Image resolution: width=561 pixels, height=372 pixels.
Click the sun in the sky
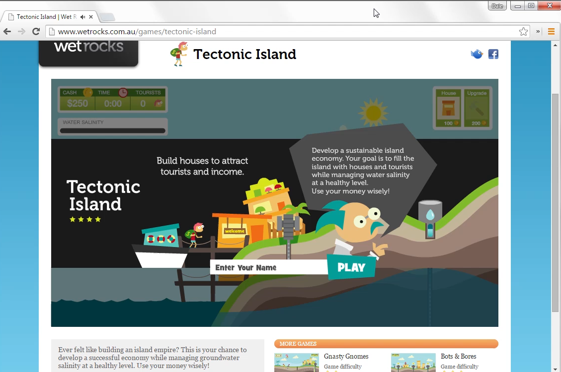click(x=374, y=113)
